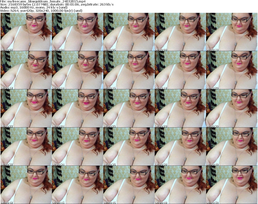
Task: Pick the frame stamped 00:00:48
Action: 180,185
